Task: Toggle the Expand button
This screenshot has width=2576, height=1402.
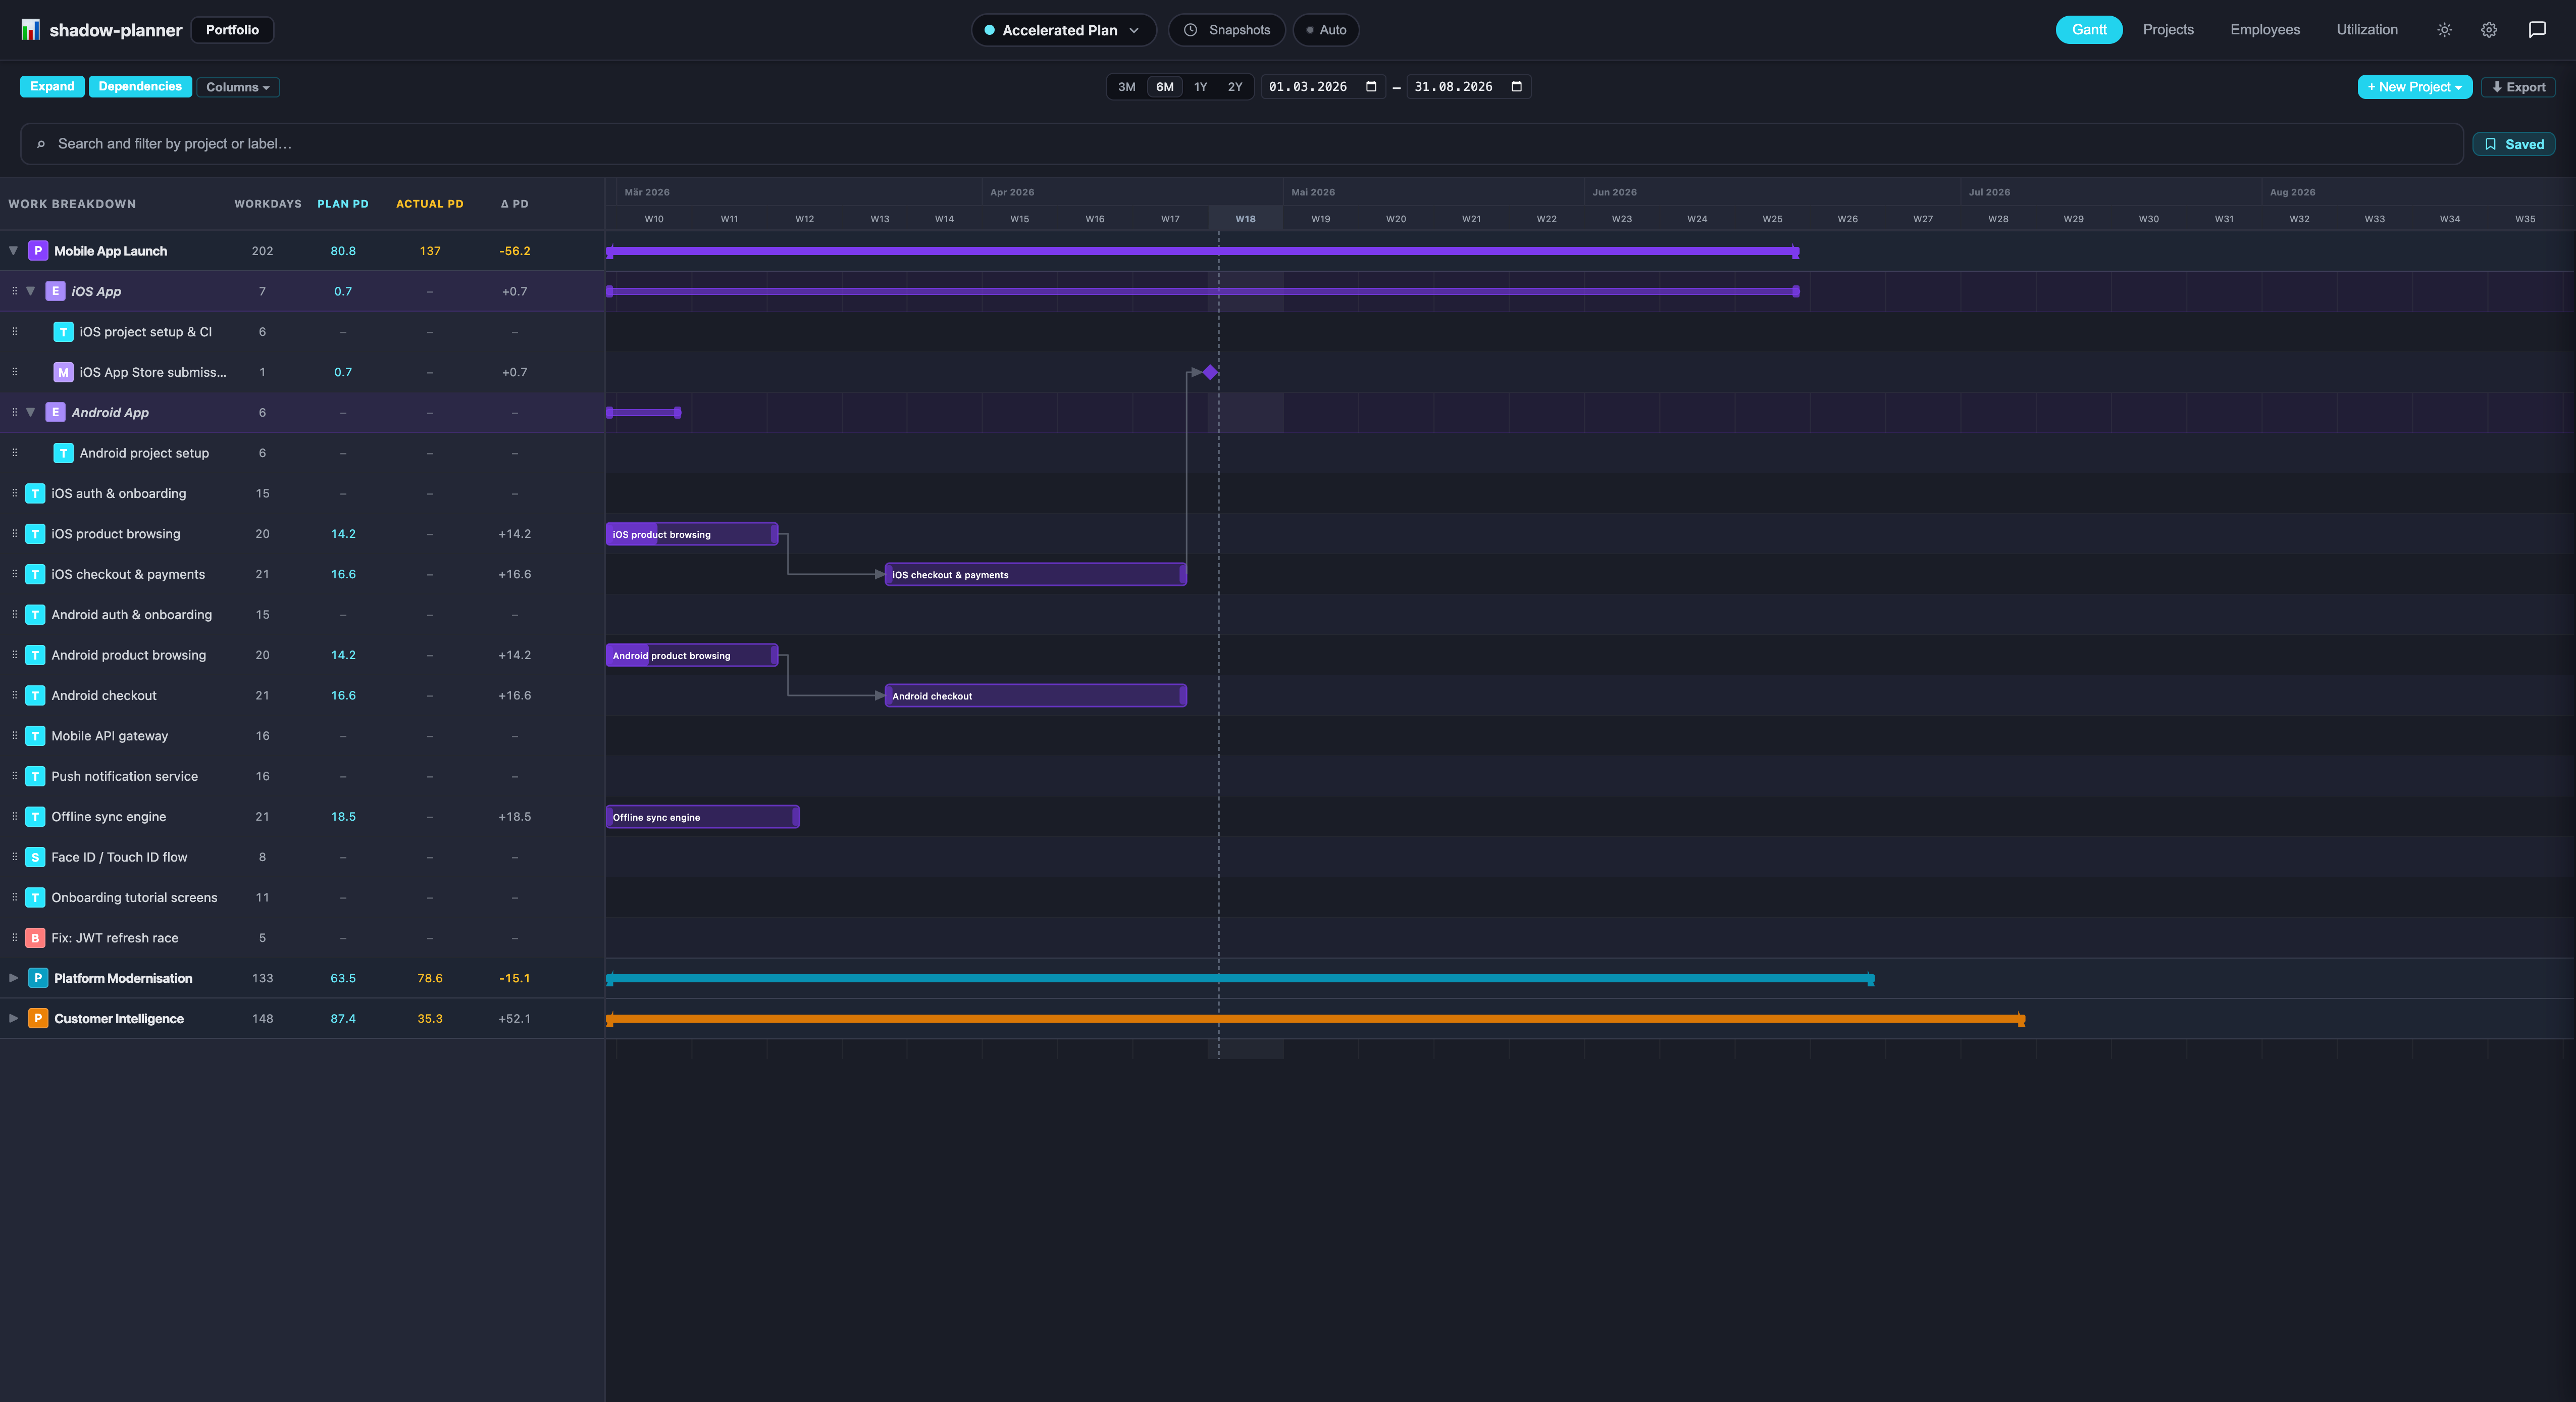Action: click(x=52, y=87)
